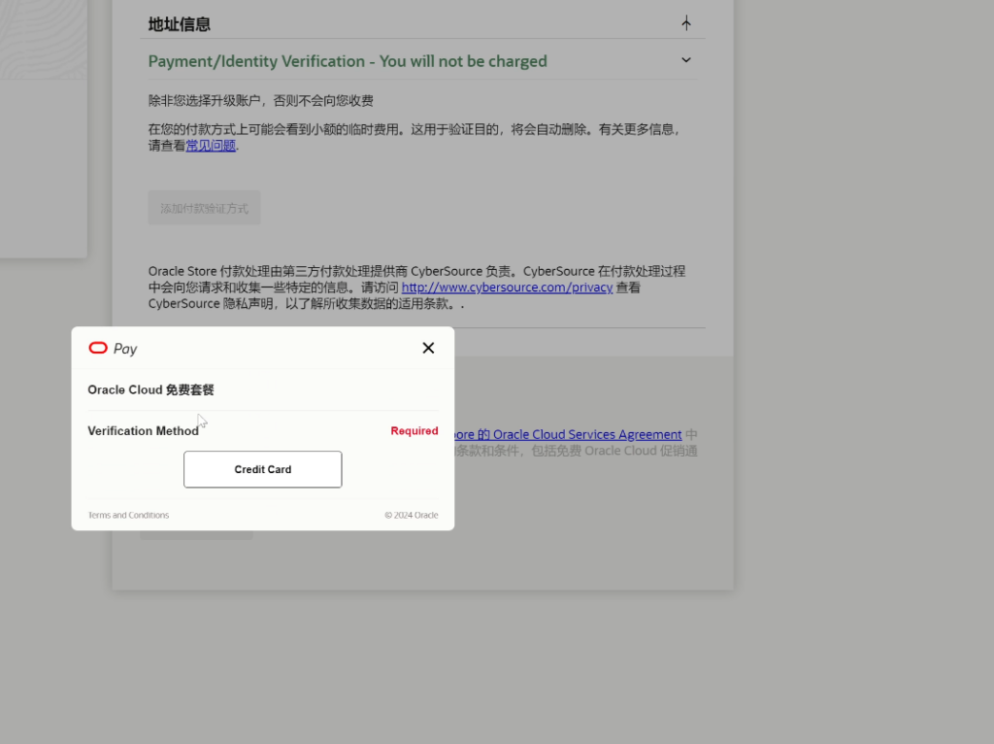This screenshot has height=744, width=994.
Task: Click the Verification Method label
Action: click(144, 431)
